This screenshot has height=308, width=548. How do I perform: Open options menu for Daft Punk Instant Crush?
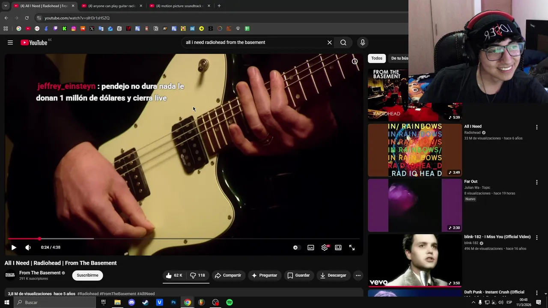[x=537, y=293]
